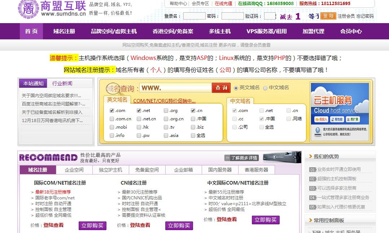
Task: Click the 高性能 badge on cloud host banner
Action: click(337, 119)
